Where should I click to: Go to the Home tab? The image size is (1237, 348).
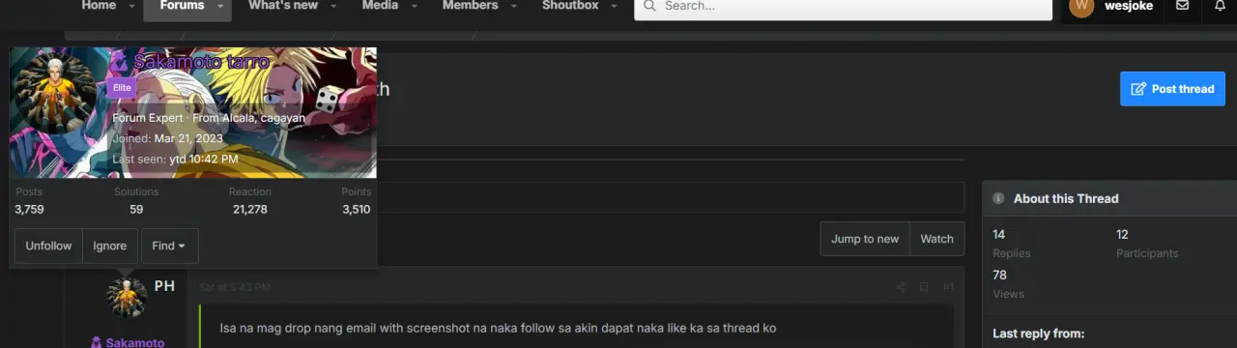pos(99,6)
